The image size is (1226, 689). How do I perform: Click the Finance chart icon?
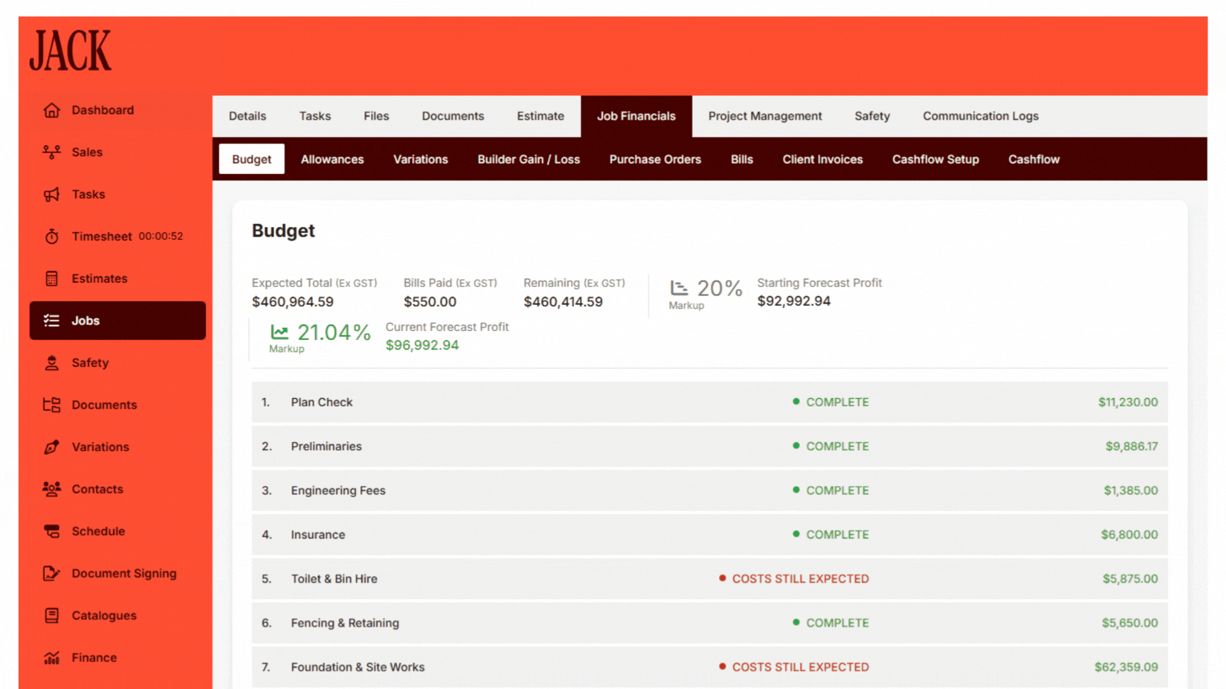click(x=52, y=658)
